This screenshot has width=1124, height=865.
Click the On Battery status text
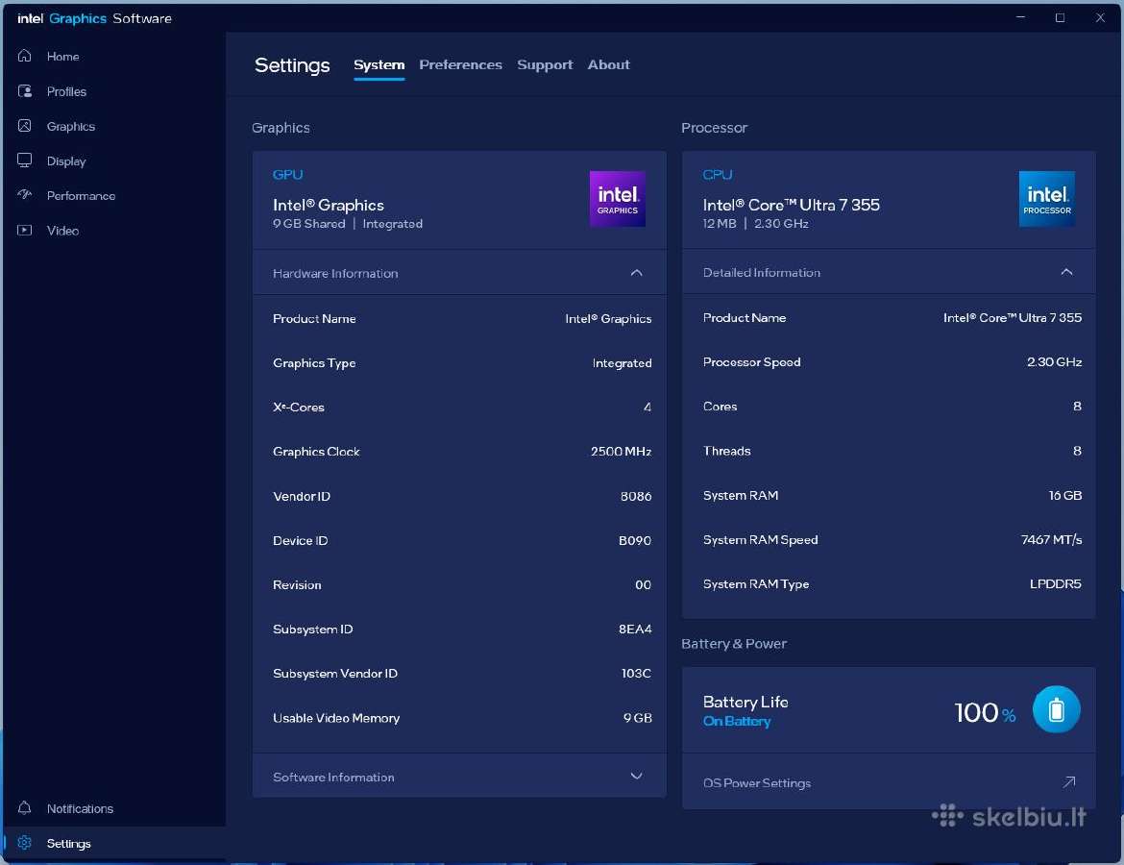(737, 721)
